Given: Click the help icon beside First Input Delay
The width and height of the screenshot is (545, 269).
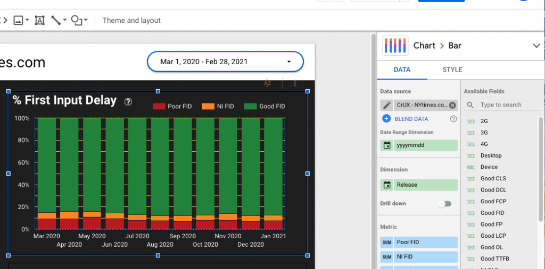Looking at the screenshot, I should (128, 101).
